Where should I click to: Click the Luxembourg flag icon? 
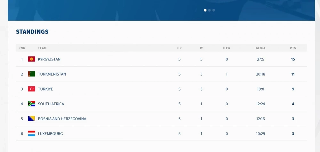[x=32, y=134]
